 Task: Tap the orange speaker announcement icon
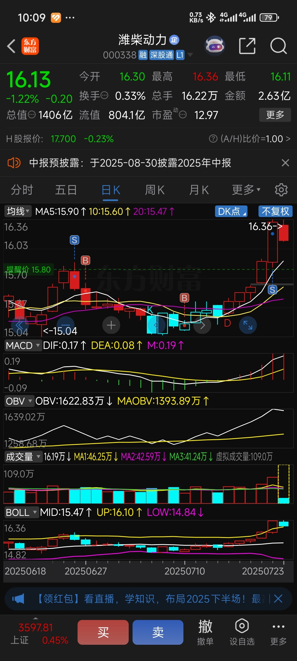pos(14,163)
